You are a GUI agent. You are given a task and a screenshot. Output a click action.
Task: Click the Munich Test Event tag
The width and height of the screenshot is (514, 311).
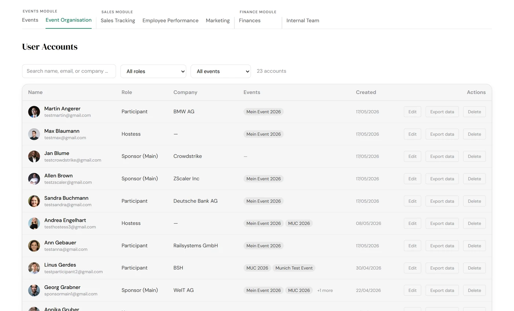[x=294, y=268]
